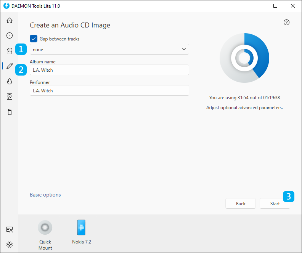The width and height of the screenshot is (302, 253).
Task: Click the Album name input field
Action: (109, 70)
